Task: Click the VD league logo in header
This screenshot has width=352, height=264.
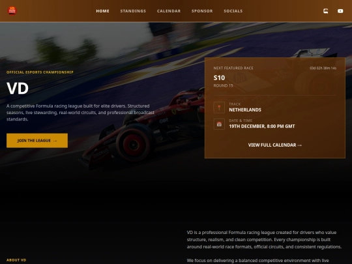Action: 12,11
